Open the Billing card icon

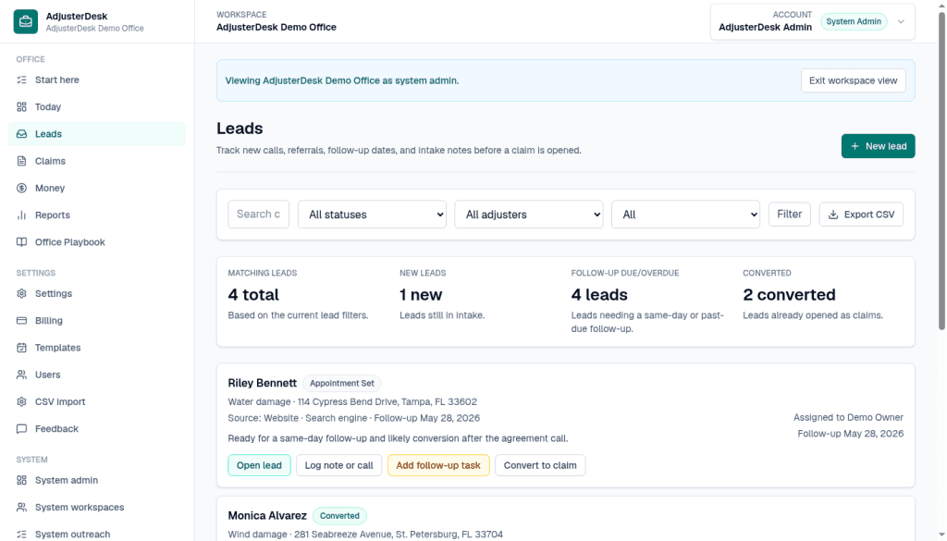[22, 321]
